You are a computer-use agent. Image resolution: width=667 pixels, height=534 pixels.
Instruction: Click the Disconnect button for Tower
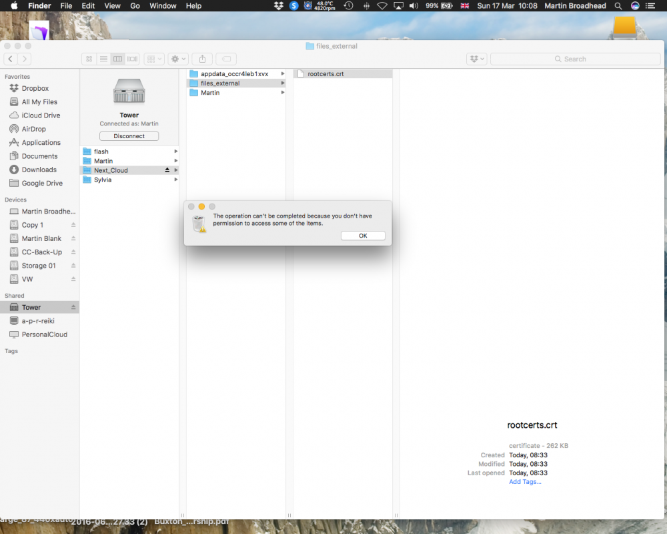click(x=129, y=136)
